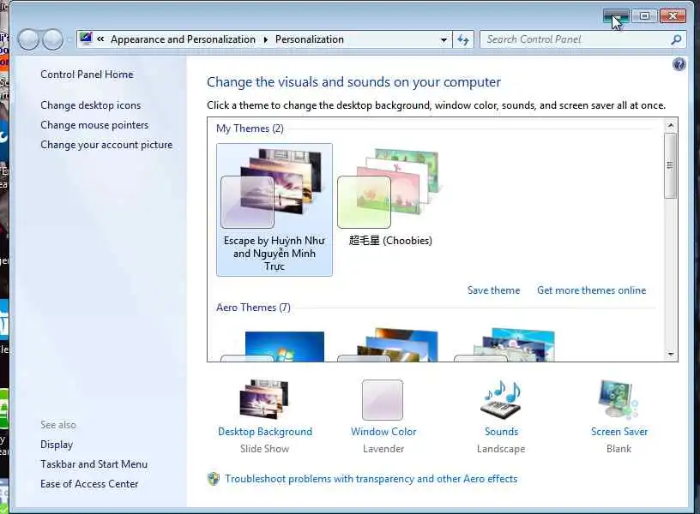
Task: Click the My Themes (2) heading
Action: point(250,128)
